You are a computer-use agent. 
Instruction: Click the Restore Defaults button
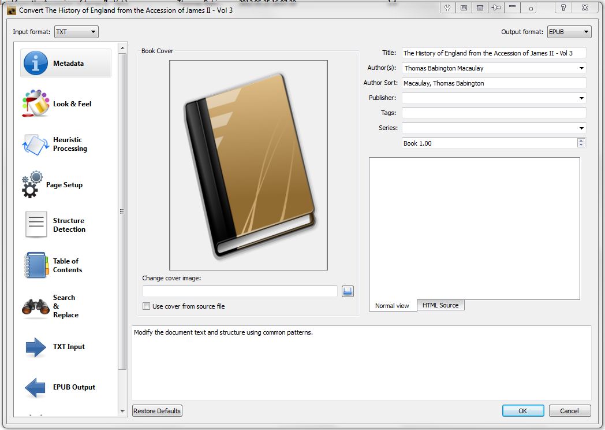[x=157, y=411]
